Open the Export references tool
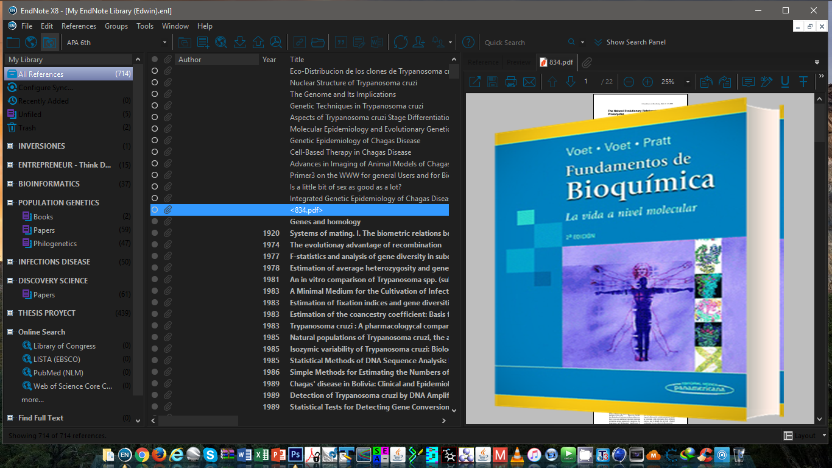The width and height of the screenshot is (832, 468). [x=257, y=42]
